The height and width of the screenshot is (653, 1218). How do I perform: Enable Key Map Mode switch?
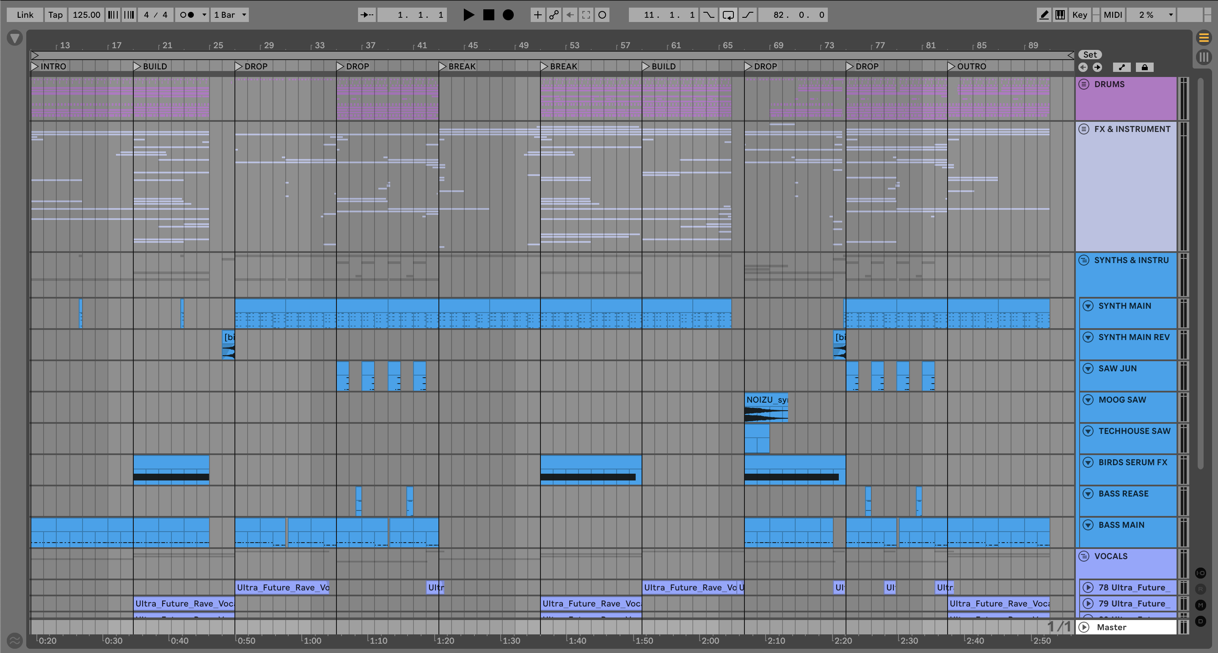coord(1080,15)
